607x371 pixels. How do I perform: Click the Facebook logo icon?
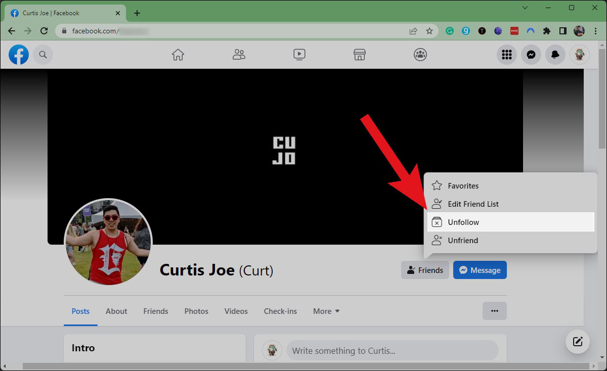point(19,55)
